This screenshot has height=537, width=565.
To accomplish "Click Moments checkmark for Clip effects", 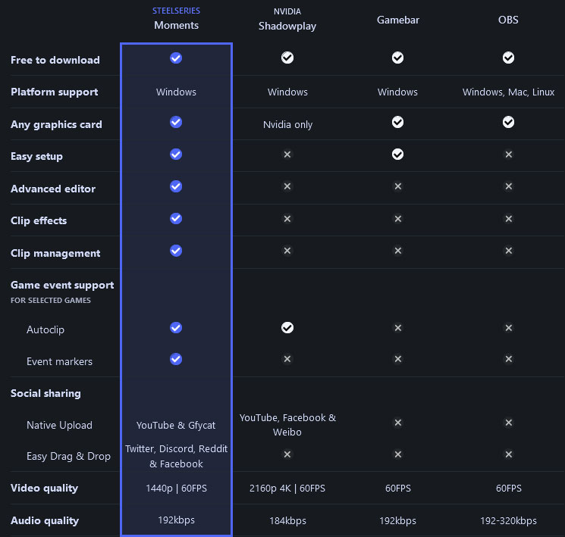I will tap(176, 218).
